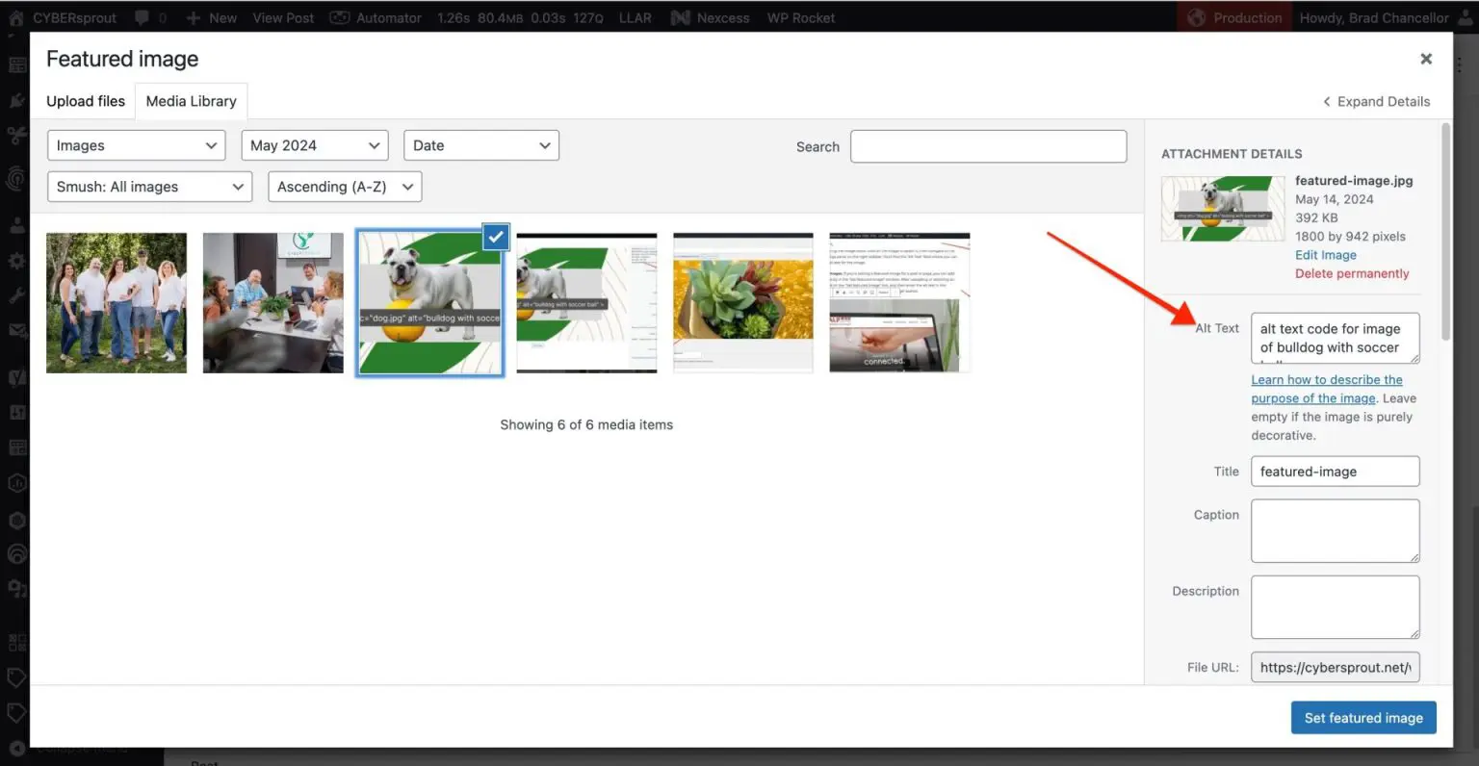Click the CYBERsprout home icon in admin bar
Screen dimensions: 1479x766
coord(15,17)
